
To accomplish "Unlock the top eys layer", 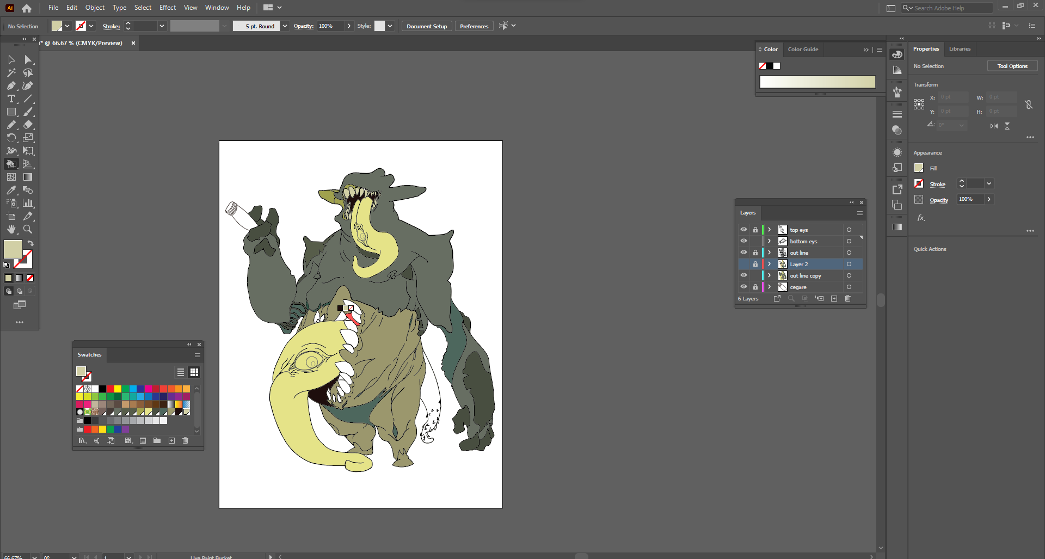I will 755,230.
